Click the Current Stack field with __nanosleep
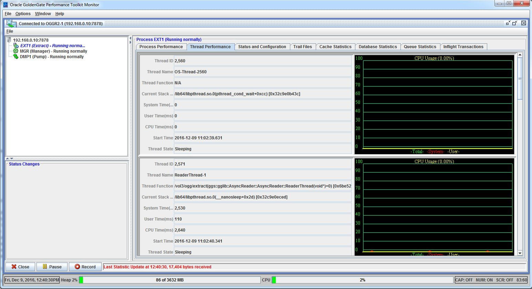The height and width of the screenshot is (289, 532). pyautogui.click(x=263, y=197)
